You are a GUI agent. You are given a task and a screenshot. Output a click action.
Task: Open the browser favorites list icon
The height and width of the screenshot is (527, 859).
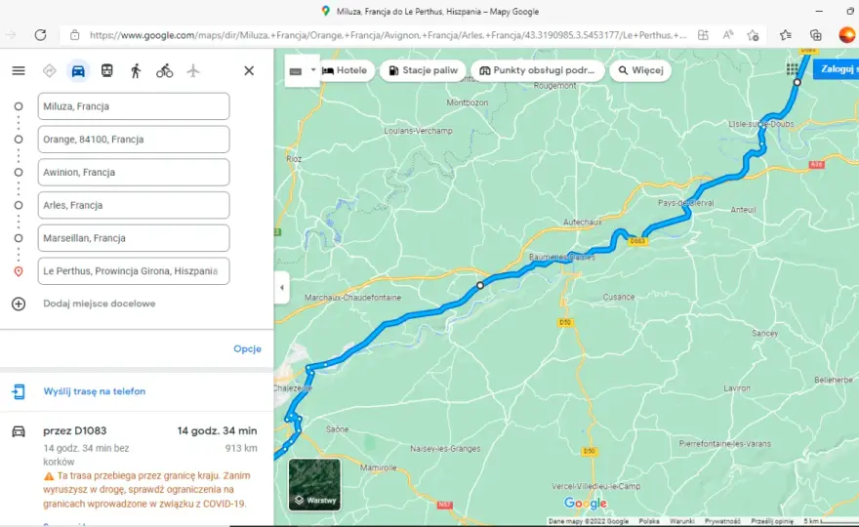point(785,35)
